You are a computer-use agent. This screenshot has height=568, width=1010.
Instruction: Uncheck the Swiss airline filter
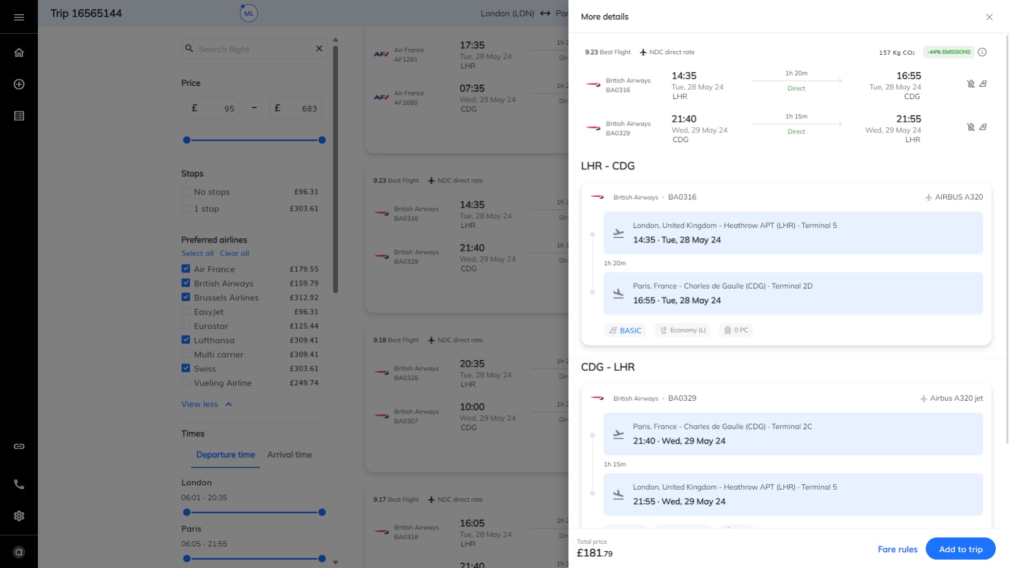[x=186, y=368]
